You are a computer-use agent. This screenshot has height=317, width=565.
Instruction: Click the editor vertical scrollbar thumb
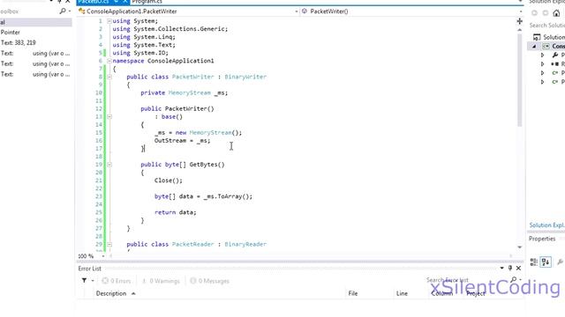point(520,79)
